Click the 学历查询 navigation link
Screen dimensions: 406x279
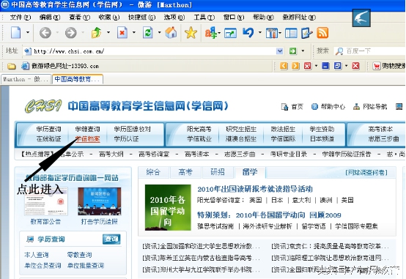pos(48,129)
